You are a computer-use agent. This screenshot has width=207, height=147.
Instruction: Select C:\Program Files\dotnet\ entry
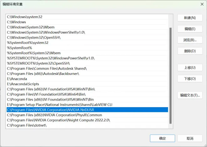(87, 125)
